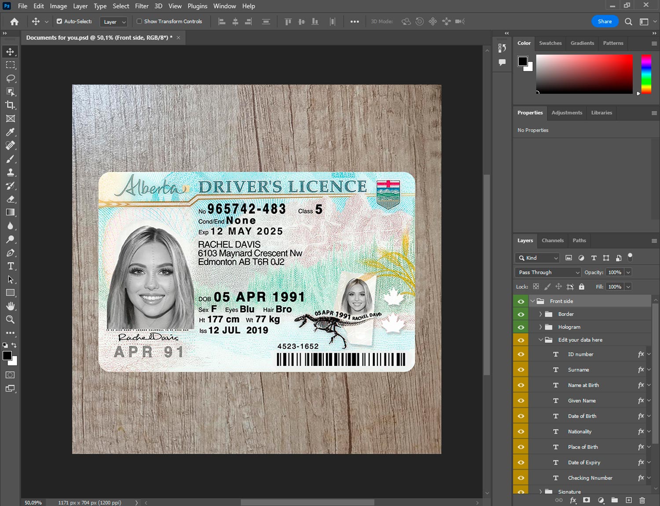Click the vertical hue spectrum strip
Viewport: 660px width, 506px height.
(x=646, y=74)
